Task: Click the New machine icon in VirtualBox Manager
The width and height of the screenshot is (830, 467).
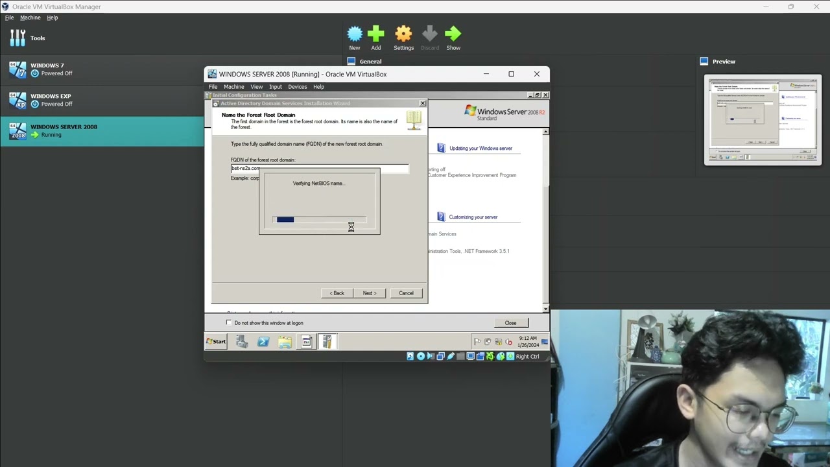Action: (x=355, y=34)
